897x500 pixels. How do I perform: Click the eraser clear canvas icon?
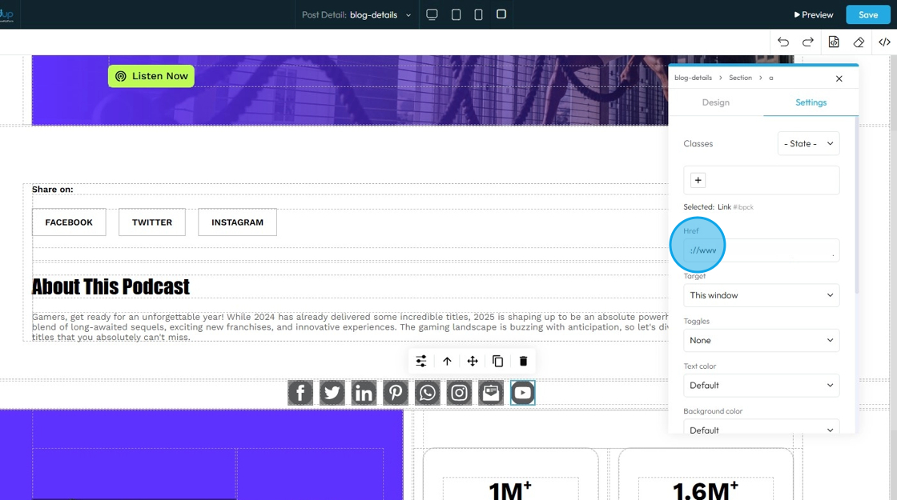click(x=859, y=42)
